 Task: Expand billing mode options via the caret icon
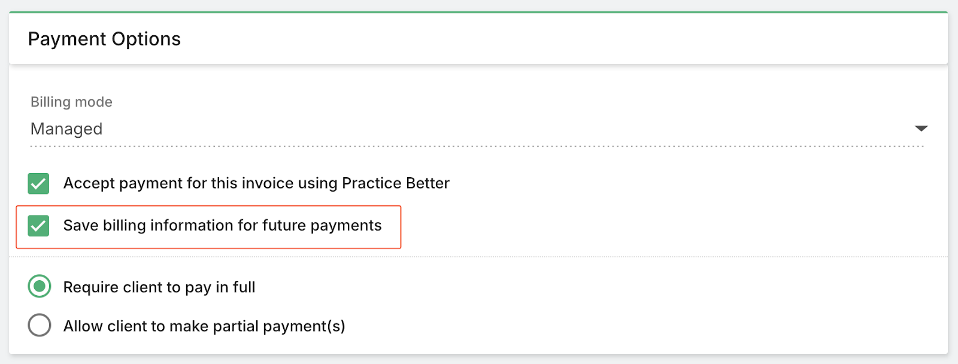(x=921, y=129)
